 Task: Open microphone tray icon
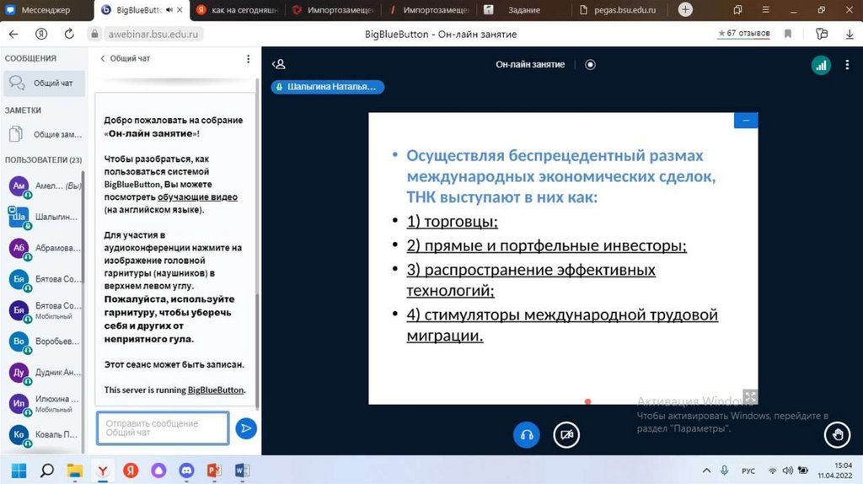[x=724, y=471]
